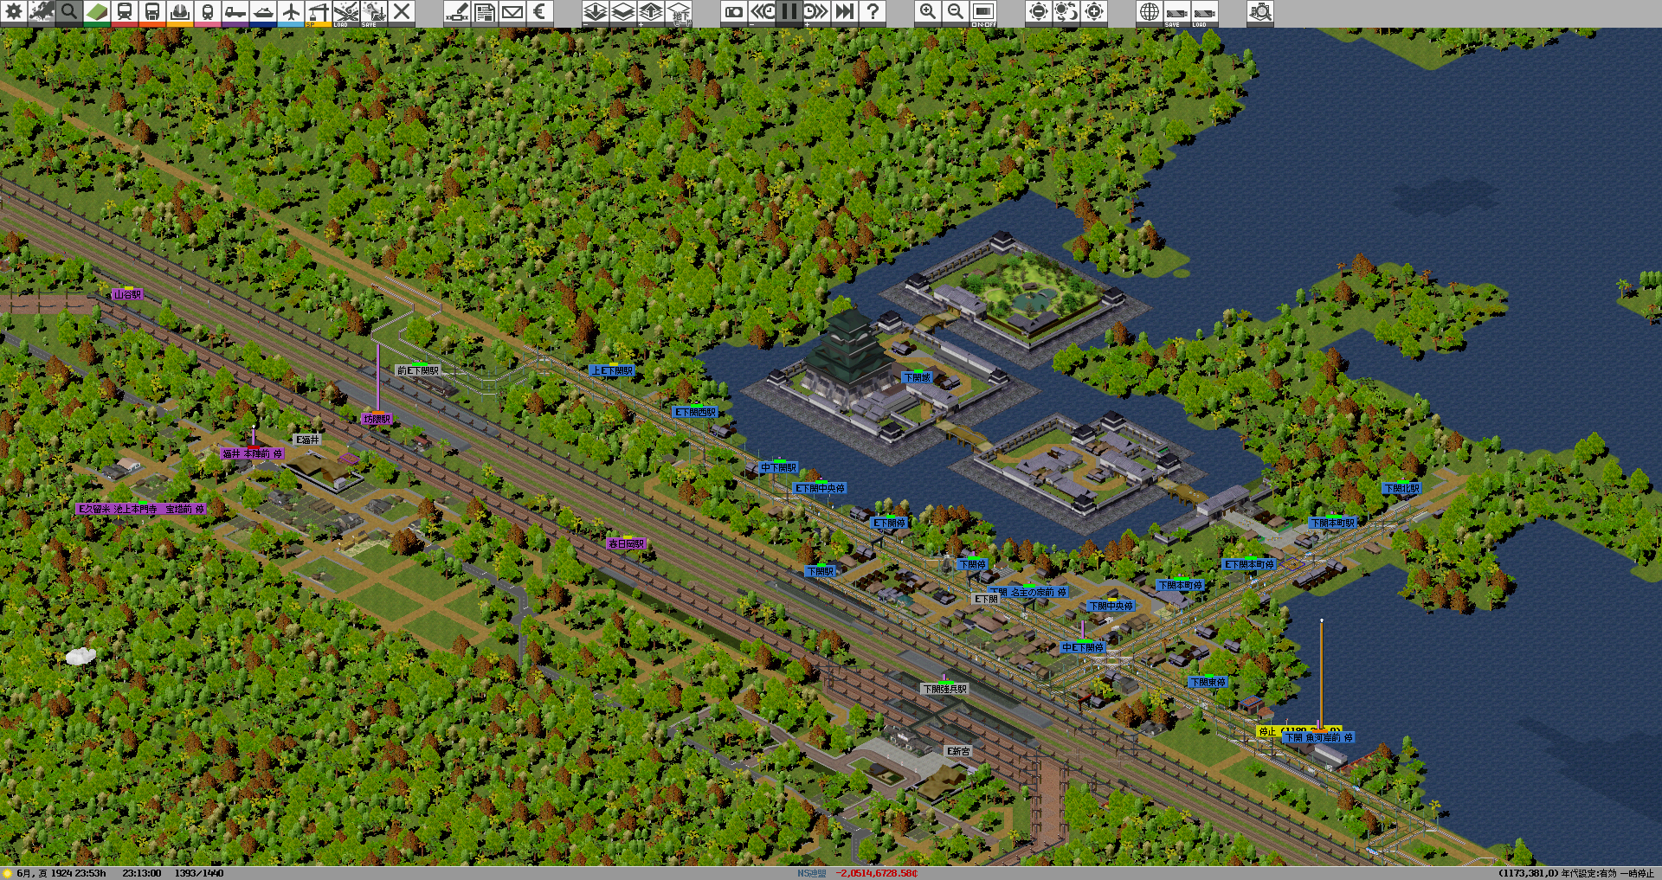The width and height of the screenshot is (1662, 880).
Task: Open the road truck construction tools
Action: pos(235,12)
